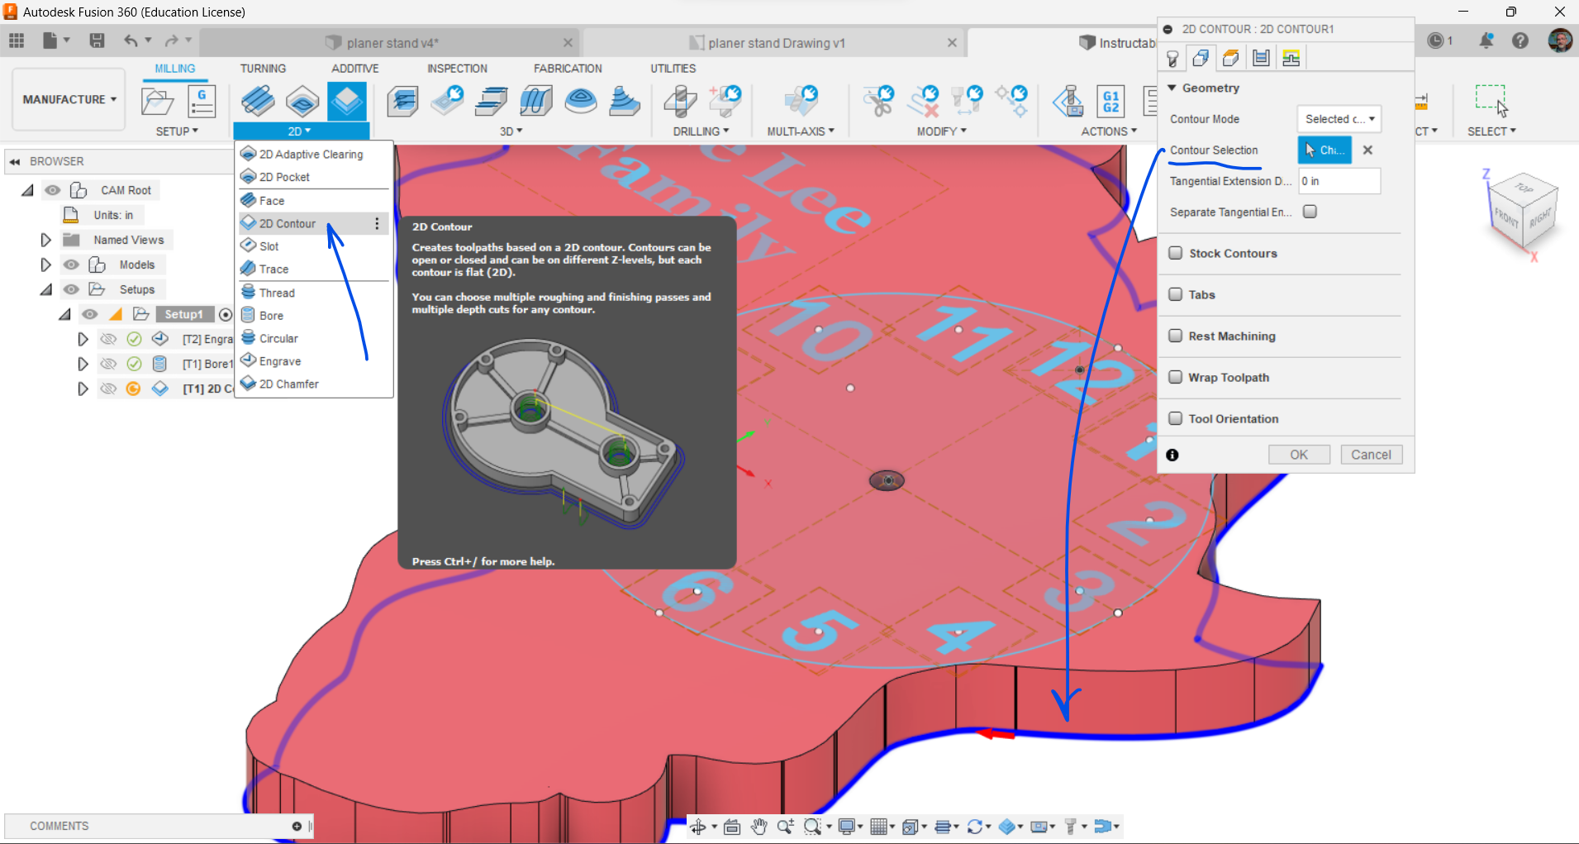The height and width of the screenshot is (844, 1579).
Task: Enable the Tool Orientation checkbox
Action: [x=1176, y=418]
